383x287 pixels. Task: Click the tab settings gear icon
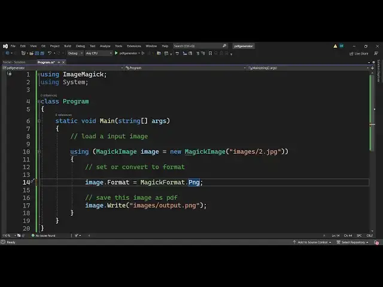pos(373,62)
